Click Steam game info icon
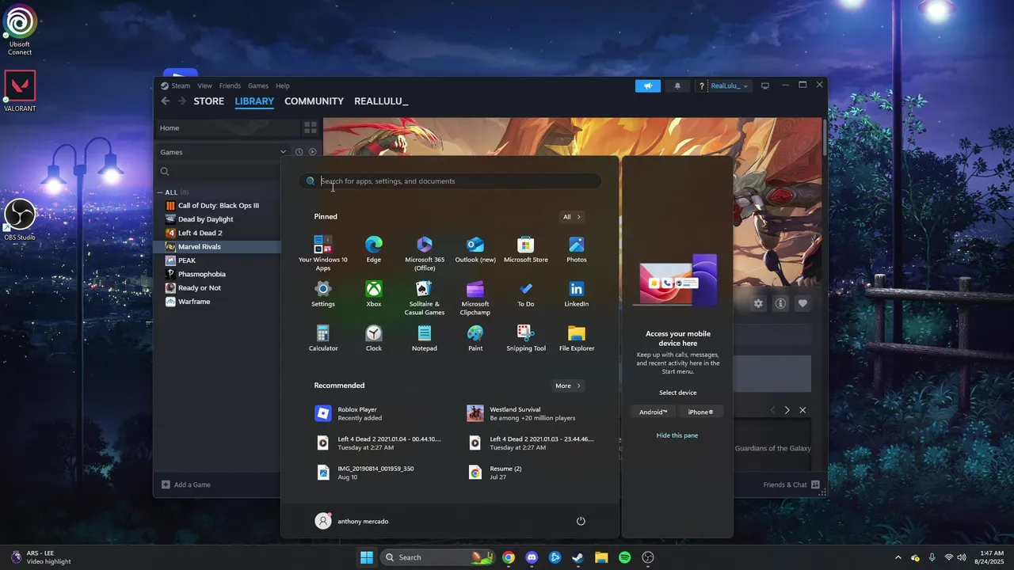The image size is (1014, 570). coord(780,303)
